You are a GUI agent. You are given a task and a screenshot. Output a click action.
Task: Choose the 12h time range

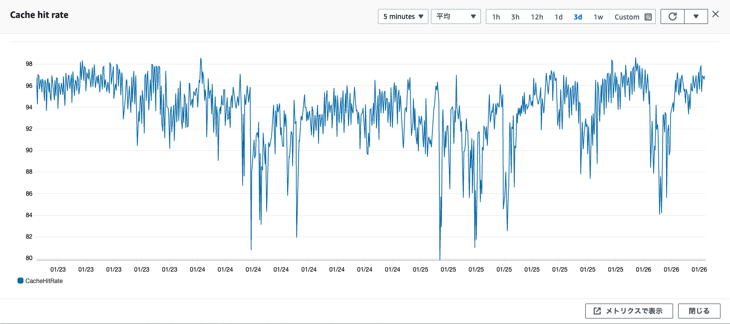pyautogui.click(x=537, y=17)
